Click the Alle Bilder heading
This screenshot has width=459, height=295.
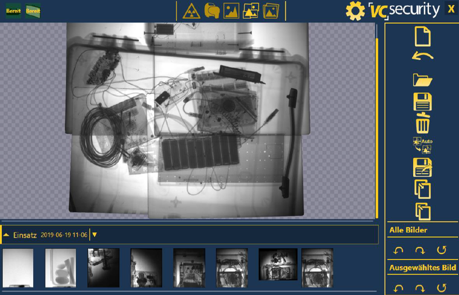pyautogui.click(x=408, y=230)
